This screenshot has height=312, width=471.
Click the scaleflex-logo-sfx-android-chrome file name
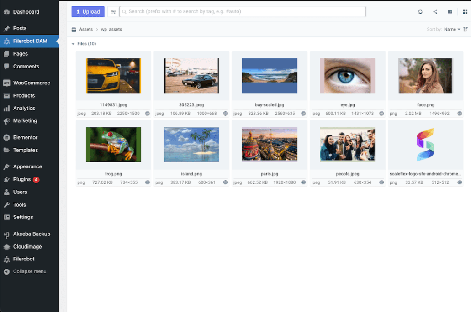click(x=425, y=174)
